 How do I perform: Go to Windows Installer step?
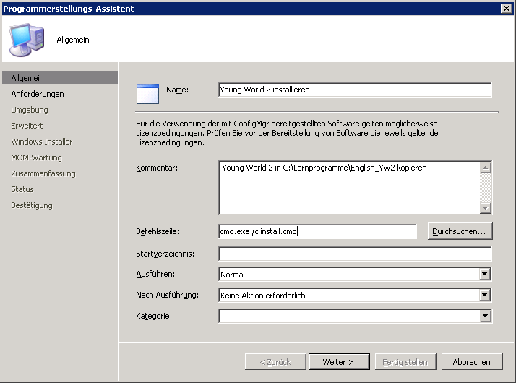click(42, 142)
